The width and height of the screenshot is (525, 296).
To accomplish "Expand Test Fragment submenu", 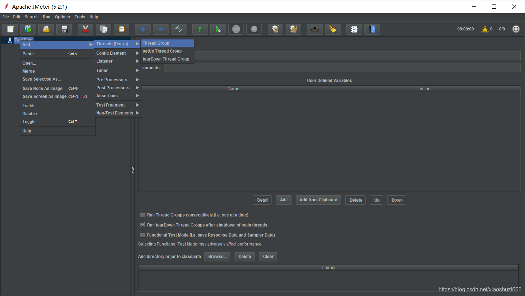I will pyautogui.click(x=117, y=105).
